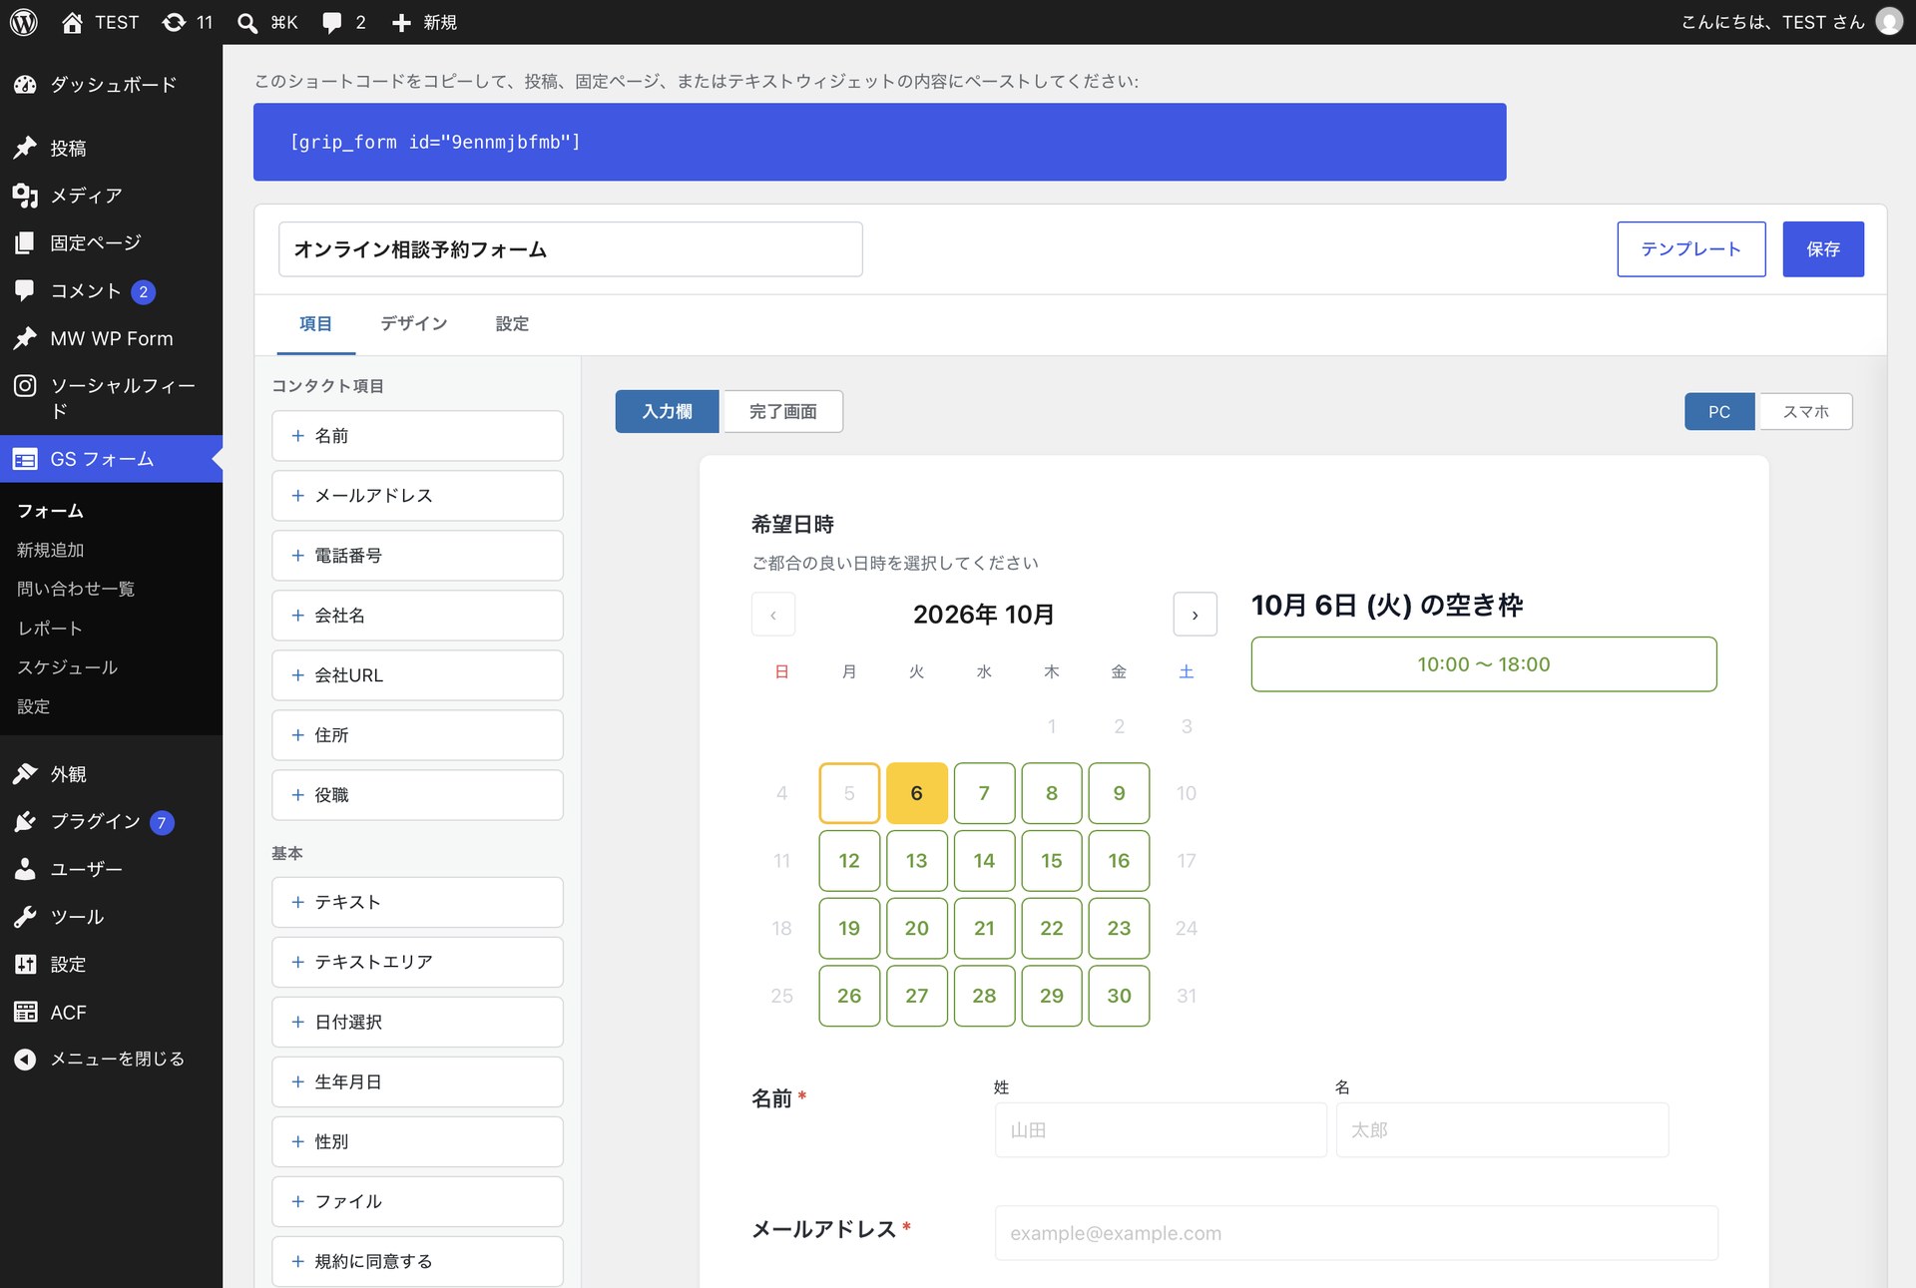Switch the preview to スマホ mode
1916x1288 pixels.
pos(1805,411)
